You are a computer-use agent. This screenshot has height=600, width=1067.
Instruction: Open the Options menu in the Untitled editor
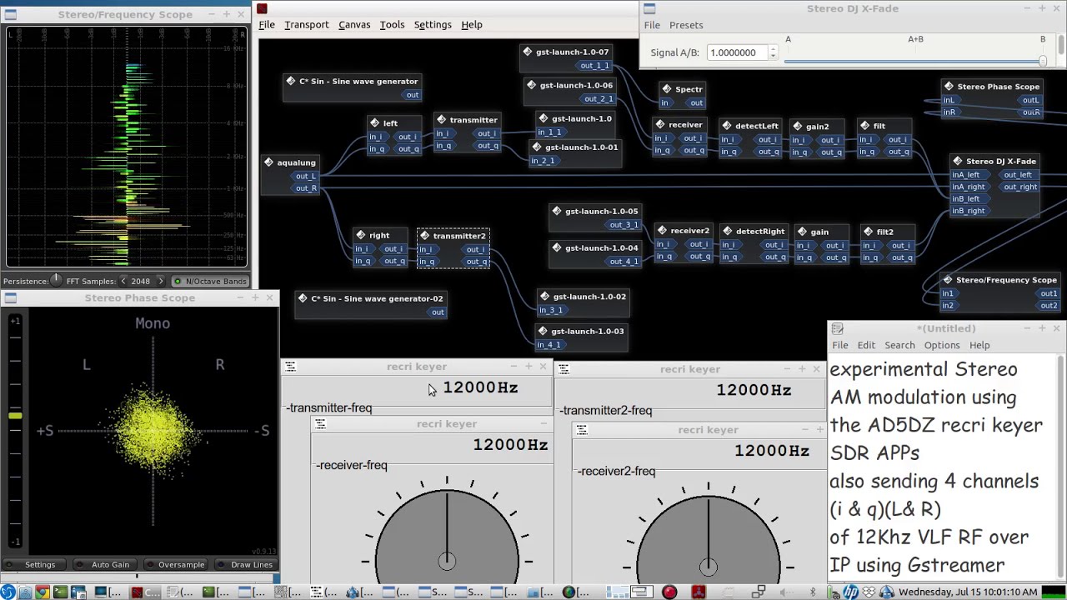click(x=942, y=345)
